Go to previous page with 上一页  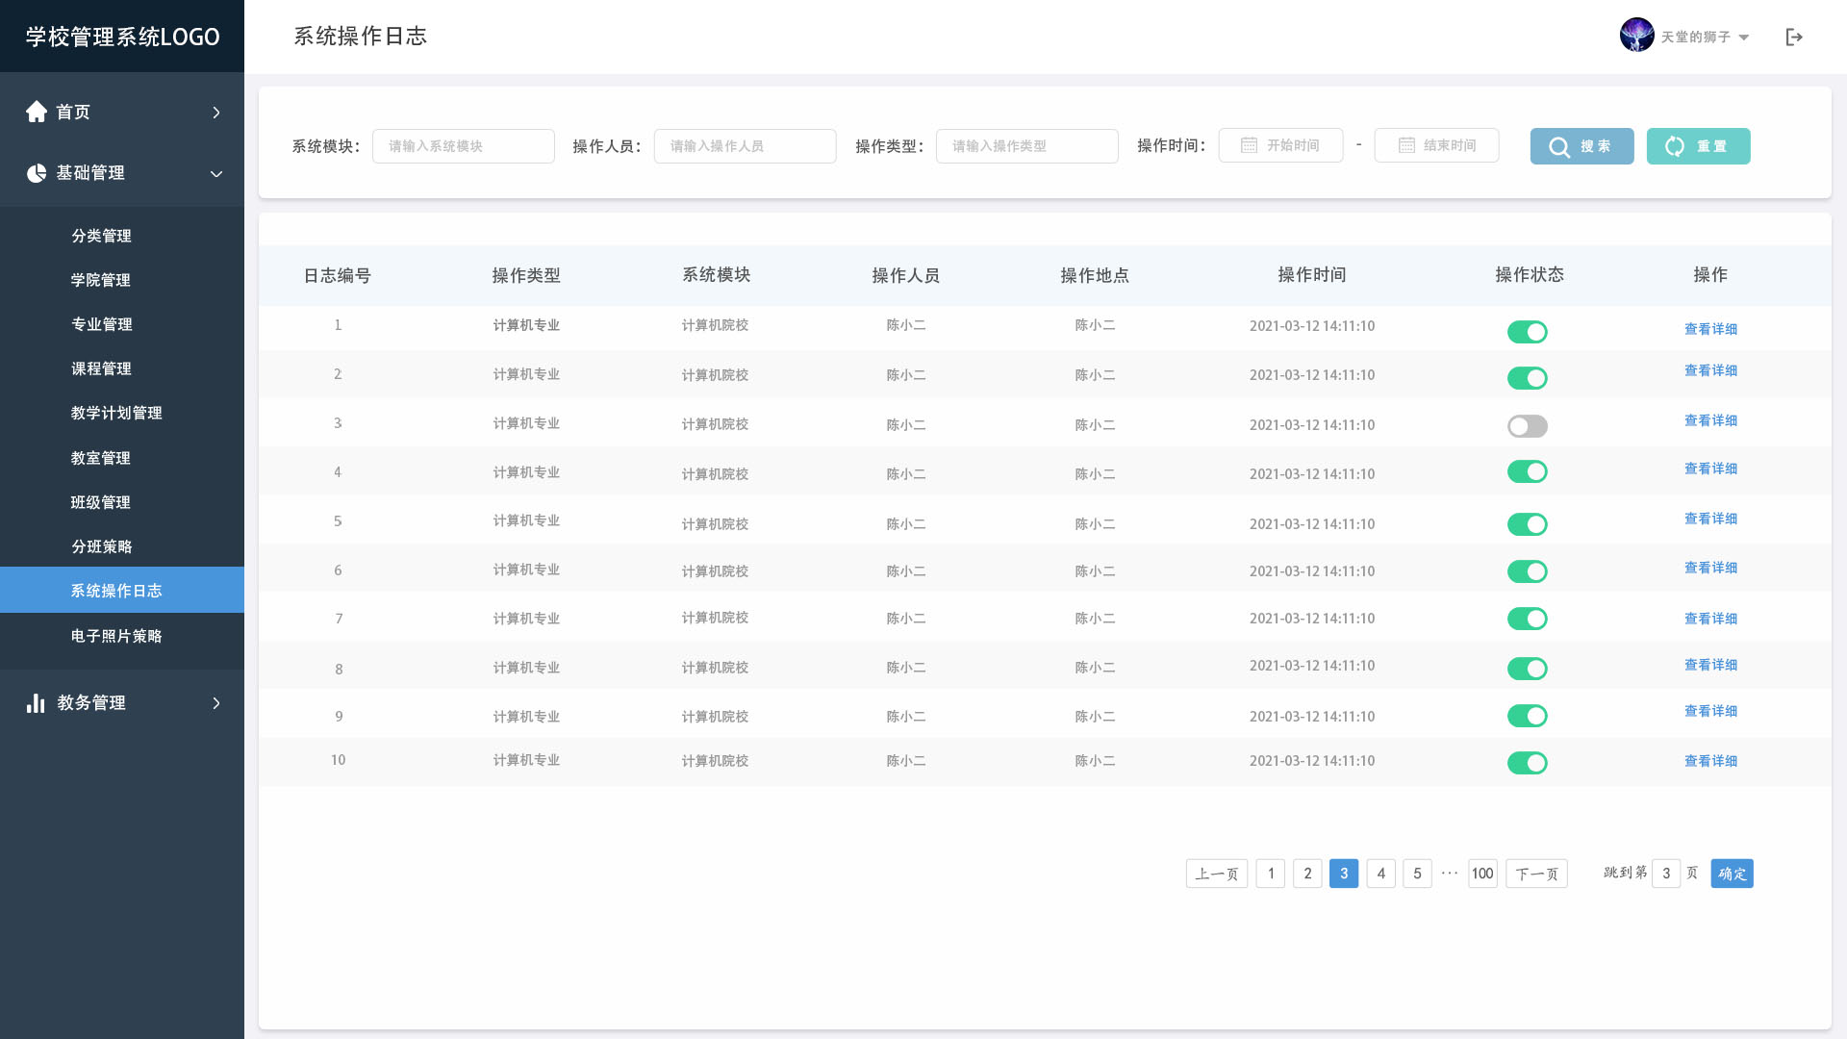[1217, 874]
